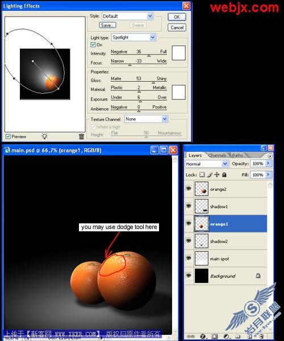Click the Background layer lock icon
284x341 pixels.
[x=258, y=276]
